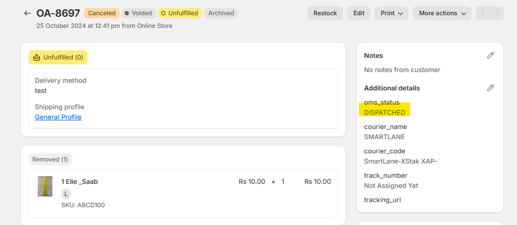Click the Removed (1) label
The image size is (517, 225).
point(50,159)
